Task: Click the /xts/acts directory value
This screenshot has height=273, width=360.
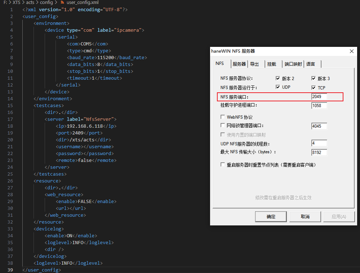Action: click(82, 140)
